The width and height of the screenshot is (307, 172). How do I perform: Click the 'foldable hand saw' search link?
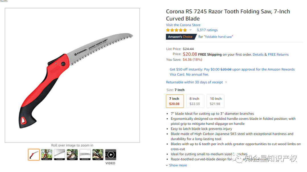click(218, 37)
